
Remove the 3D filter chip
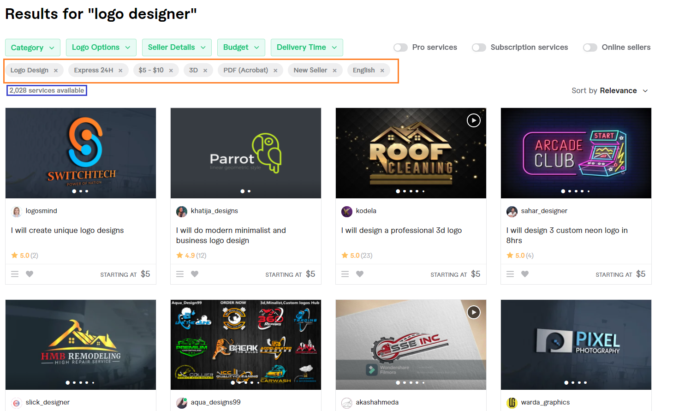205,71
